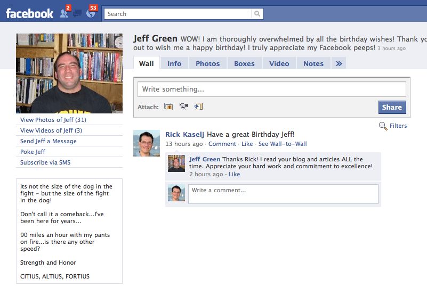Click the Poke Jeff link
The height and width of the screenshot is (287, 427).
33,152
